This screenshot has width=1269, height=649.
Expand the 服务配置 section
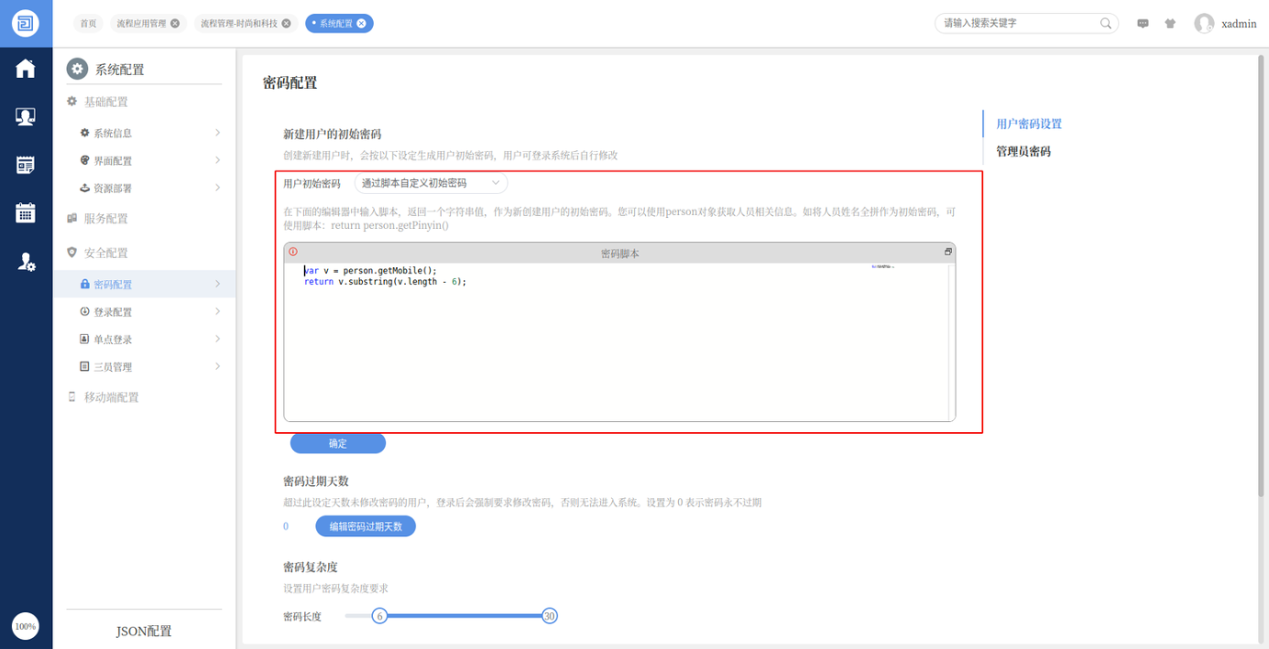pyautogui.click(x=105, y=219)
